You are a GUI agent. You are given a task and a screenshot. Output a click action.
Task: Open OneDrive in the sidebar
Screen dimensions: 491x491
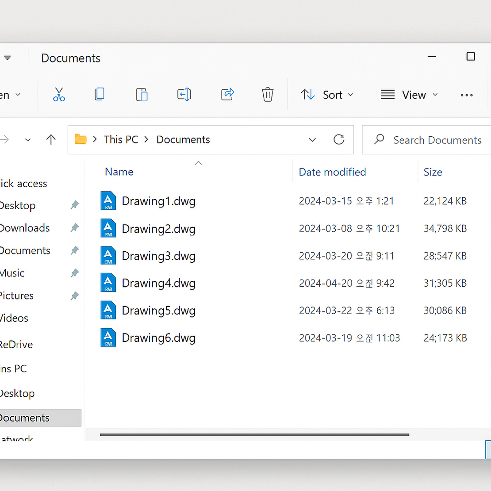pos(16,345)
